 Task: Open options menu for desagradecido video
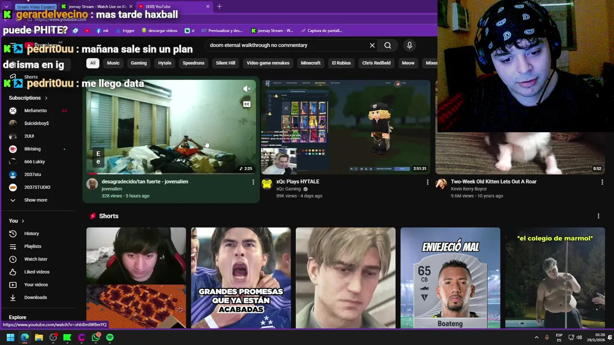pos(253,182)
